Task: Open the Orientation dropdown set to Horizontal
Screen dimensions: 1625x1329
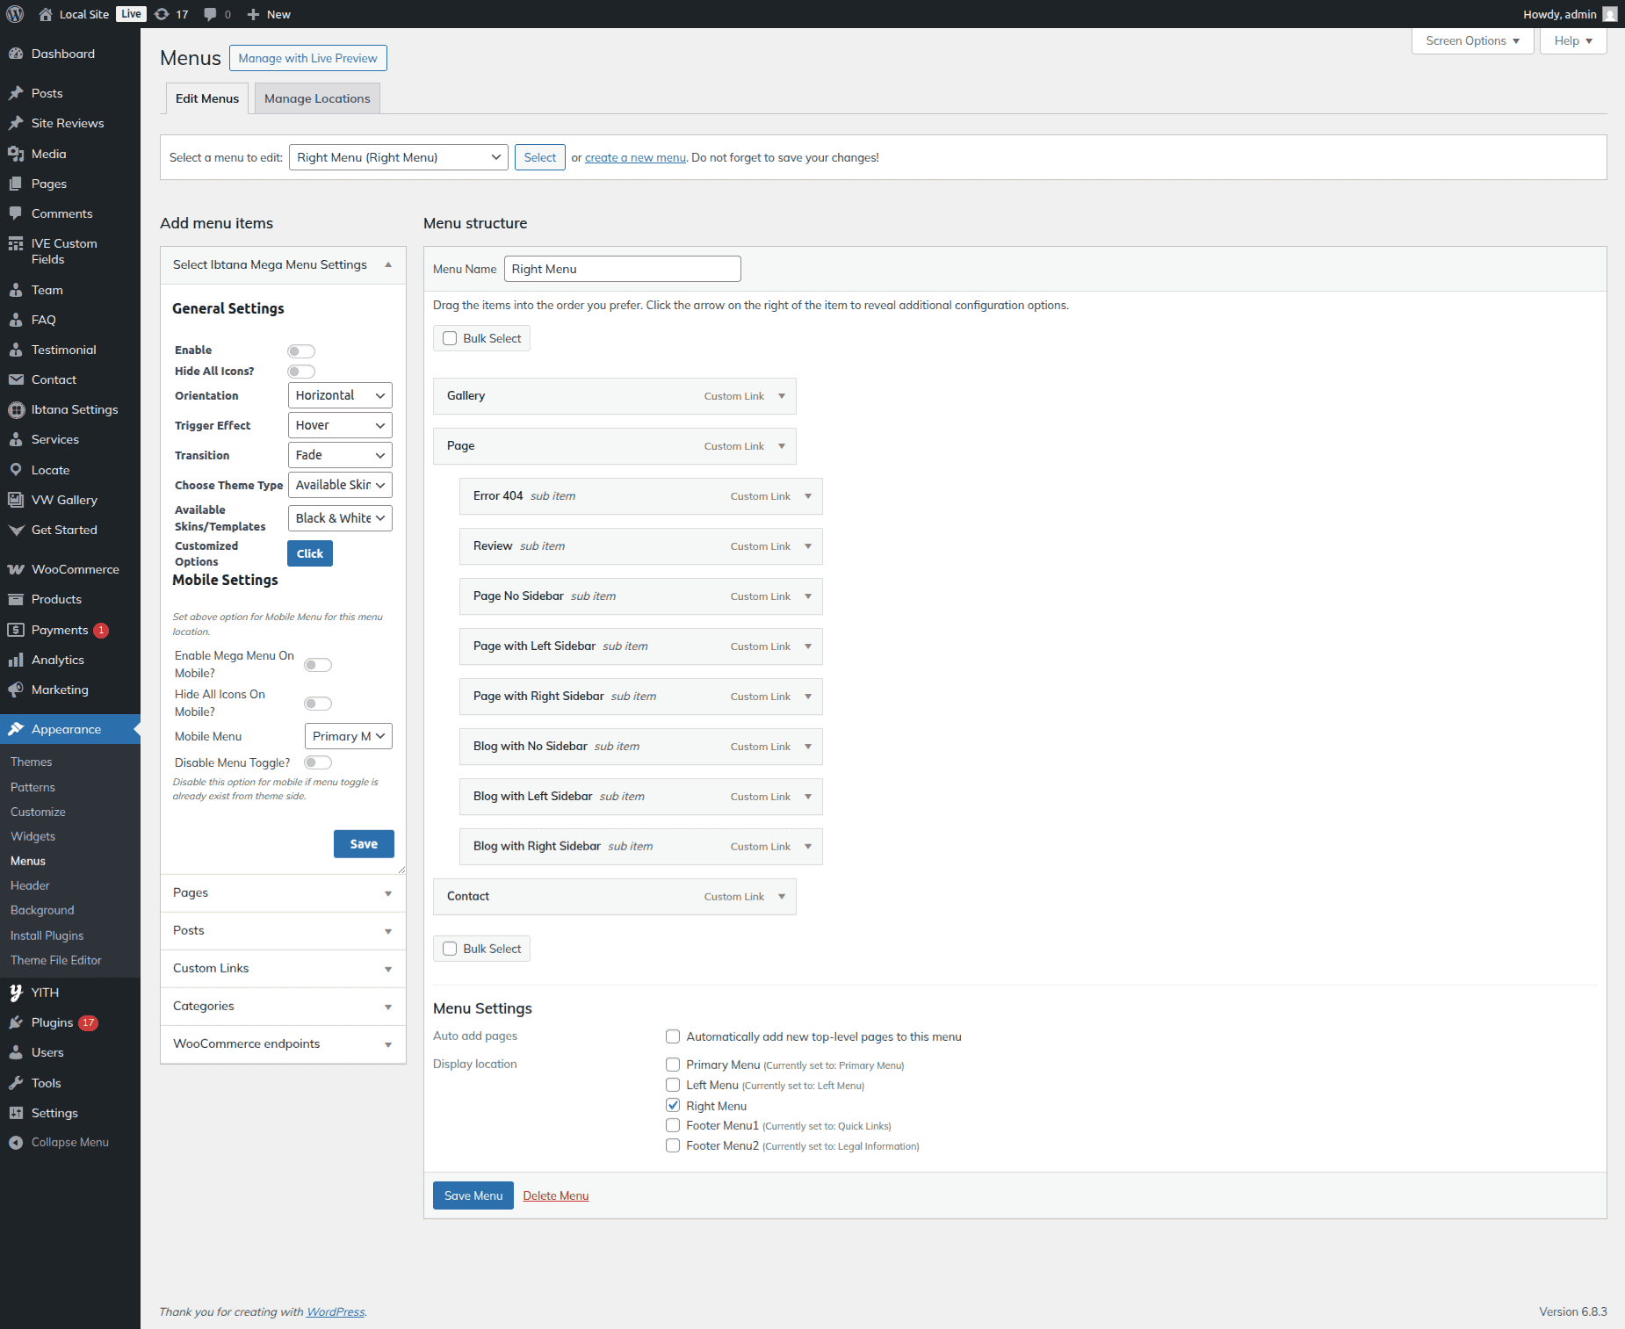Action: (x=339, y=395)
